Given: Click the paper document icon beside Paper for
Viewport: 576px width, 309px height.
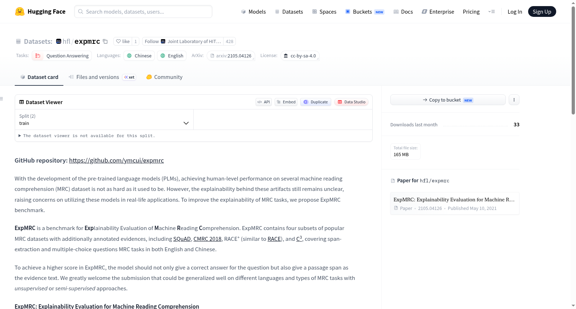Looking at the screenshot, I should coord(393,181).
